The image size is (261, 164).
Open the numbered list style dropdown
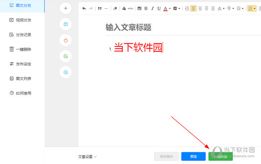pyautogui.click(x=254, y=9)
